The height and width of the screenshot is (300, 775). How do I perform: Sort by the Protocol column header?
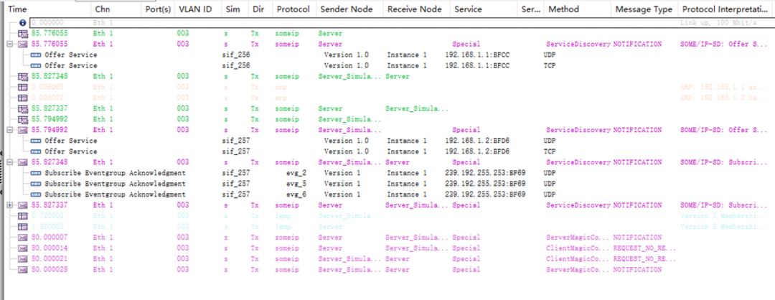(x=294, y=9)
